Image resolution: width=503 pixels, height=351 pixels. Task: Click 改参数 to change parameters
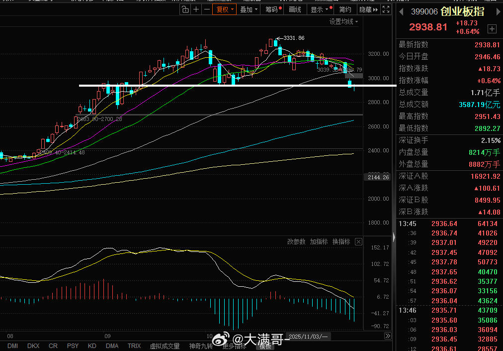(x=296, y=241)
